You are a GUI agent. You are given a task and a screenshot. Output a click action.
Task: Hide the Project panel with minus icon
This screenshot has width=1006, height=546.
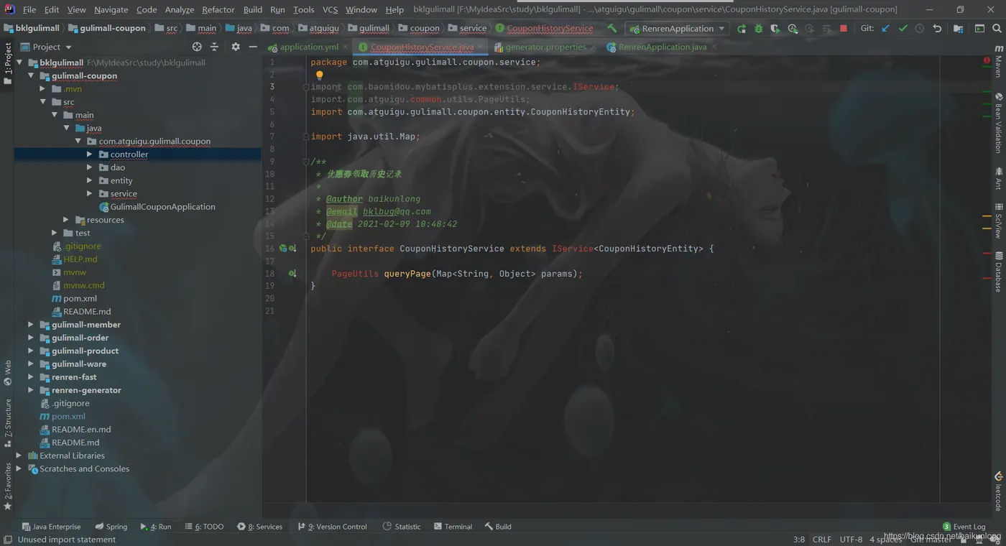click(253, 47)
